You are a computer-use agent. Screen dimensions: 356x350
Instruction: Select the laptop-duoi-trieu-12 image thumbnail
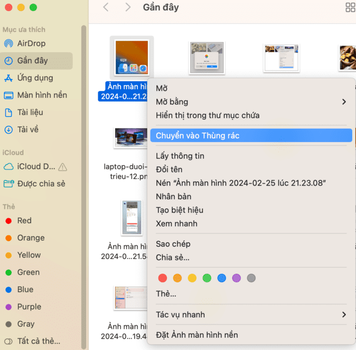pyautogui.click(x=131, y=138)
